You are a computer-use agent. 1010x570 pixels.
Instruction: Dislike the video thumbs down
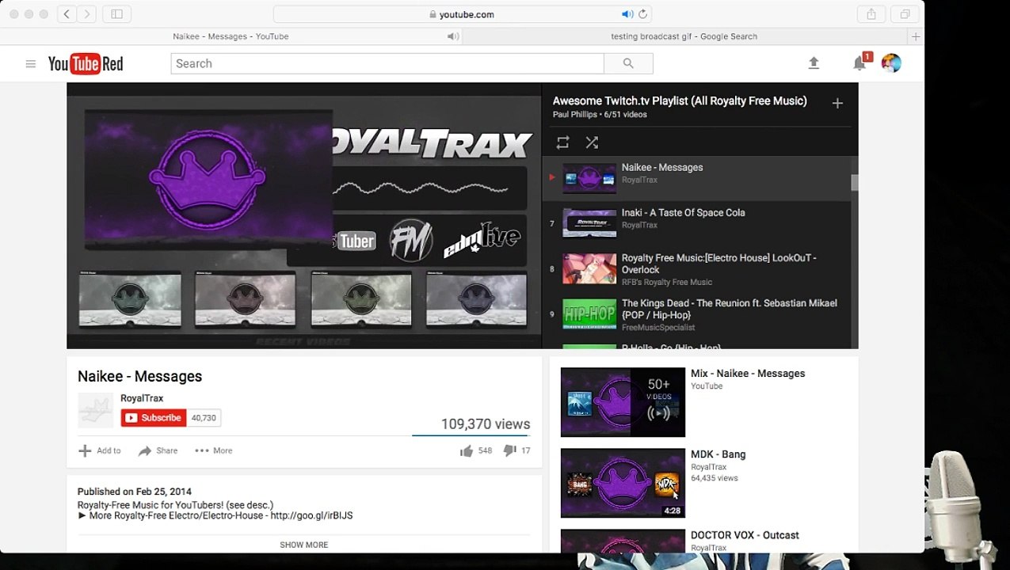click(510, 450)
